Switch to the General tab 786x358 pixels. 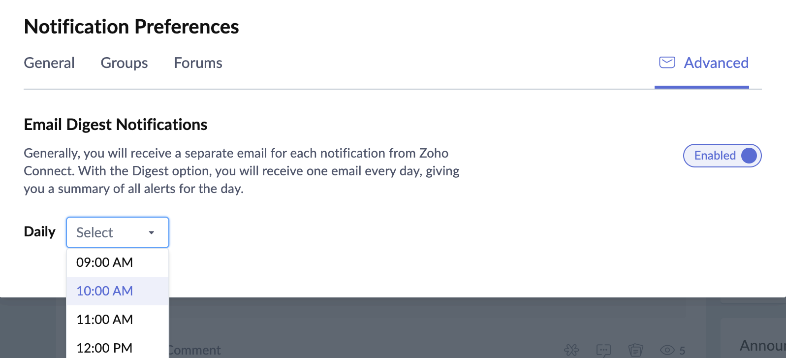click(49, 63)
